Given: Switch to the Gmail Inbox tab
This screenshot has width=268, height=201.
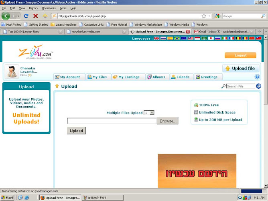Looking at the screenshot, I should tap(223, 32).
